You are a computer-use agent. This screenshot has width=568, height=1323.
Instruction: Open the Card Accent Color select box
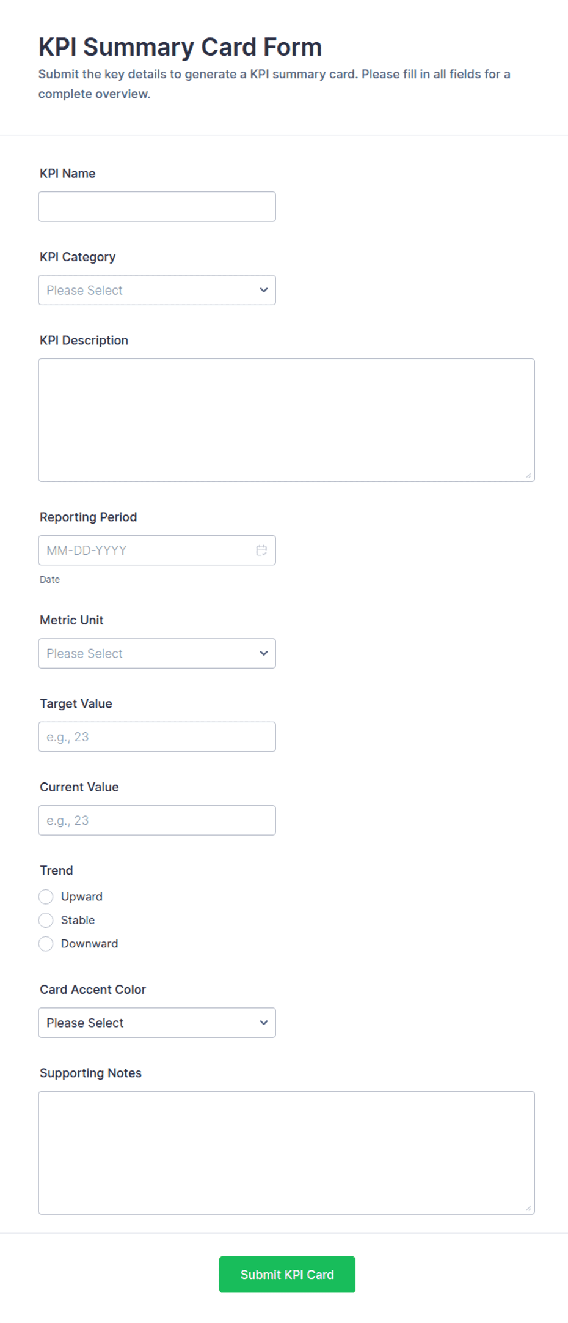pos(157,1023)
